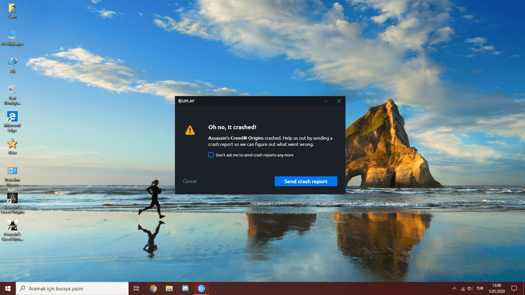Focus the 'Aramak için buraya yazın' search box
Screen dimensions: 525x295
pyautogui.click(x=72, y=288)
